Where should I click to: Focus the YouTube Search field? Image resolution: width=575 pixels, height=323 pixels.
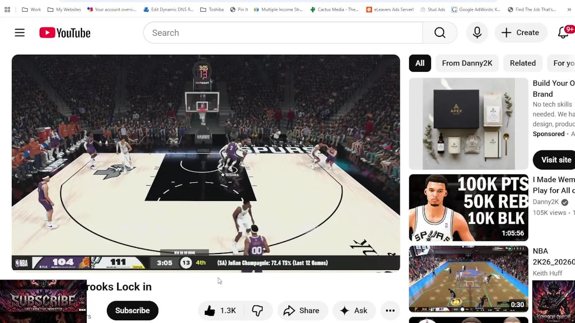point(283,33)
